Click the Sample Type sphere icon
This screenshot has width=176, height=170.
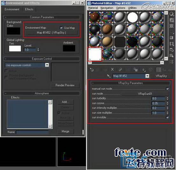[171, 14]
